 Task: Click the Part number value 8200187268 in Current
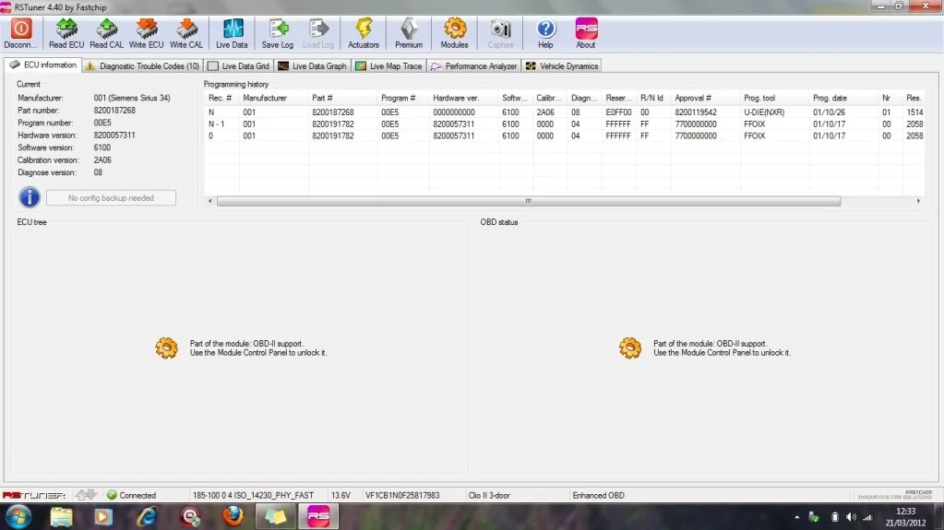[x=114, y=110]
